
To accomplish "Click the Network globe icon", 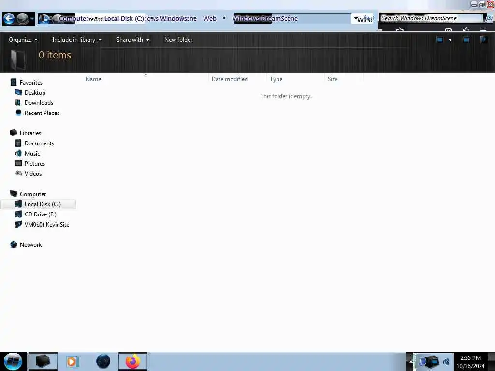I will 13,244.
